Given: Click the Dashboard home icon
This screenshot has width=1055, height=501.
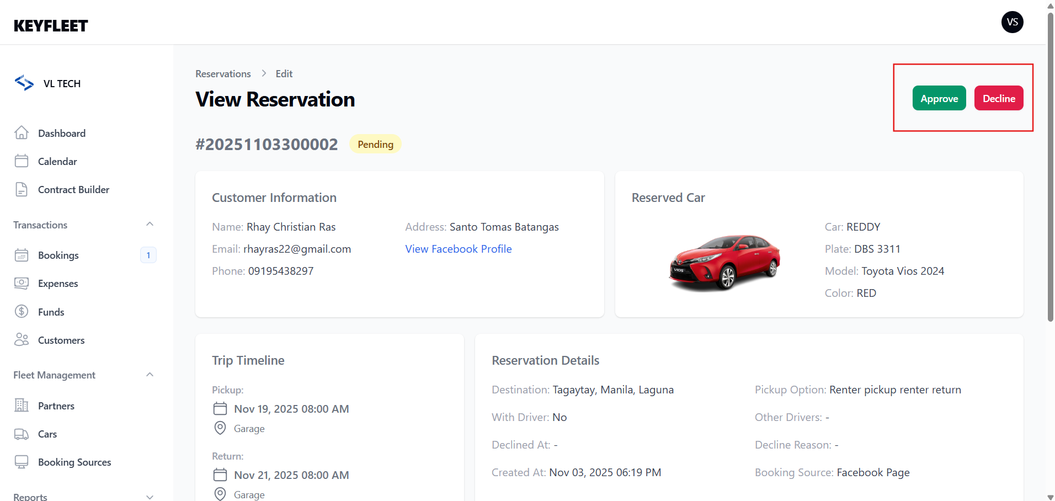Looking at the screenshot, I should (22, 133).
